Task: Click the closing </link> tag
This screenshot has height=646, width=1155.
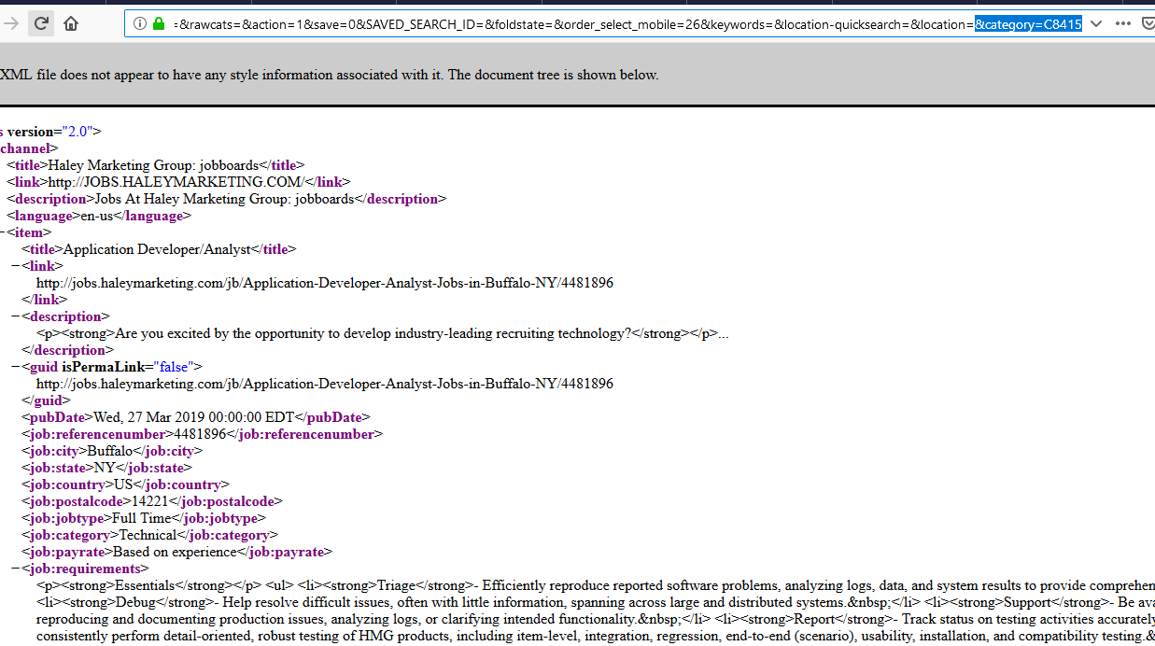Action: point(45,300)
